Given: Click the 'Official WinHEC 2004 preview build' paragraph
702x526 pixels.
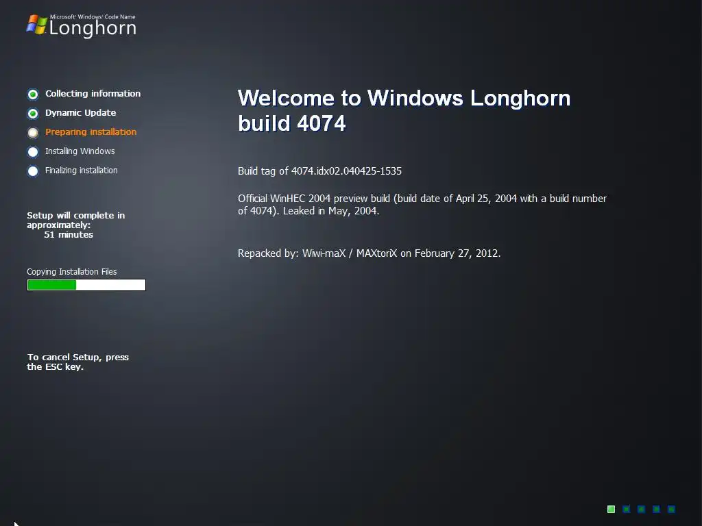Looking at the screenshot, I should [x=422, y=204].
